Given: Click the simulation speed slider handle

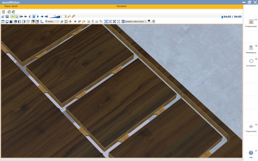Looking at the screenshot, I should [x=58, y=17].
